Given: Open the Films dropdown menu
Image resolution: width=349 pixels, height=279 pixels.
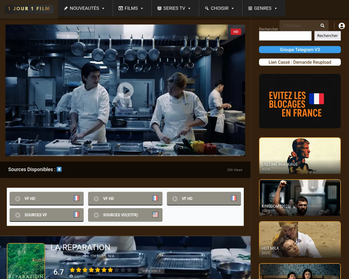Looking at the screenshot, I should pos(131,8).
